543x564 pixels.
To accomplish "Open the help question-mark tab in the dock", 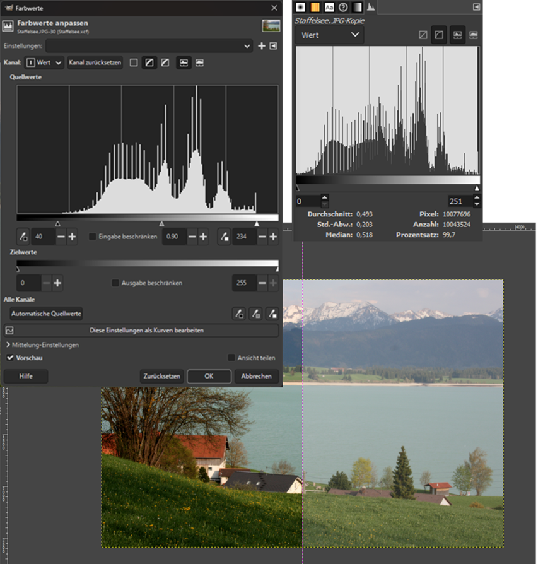I will pyautogui.click(x=343, y=7).
